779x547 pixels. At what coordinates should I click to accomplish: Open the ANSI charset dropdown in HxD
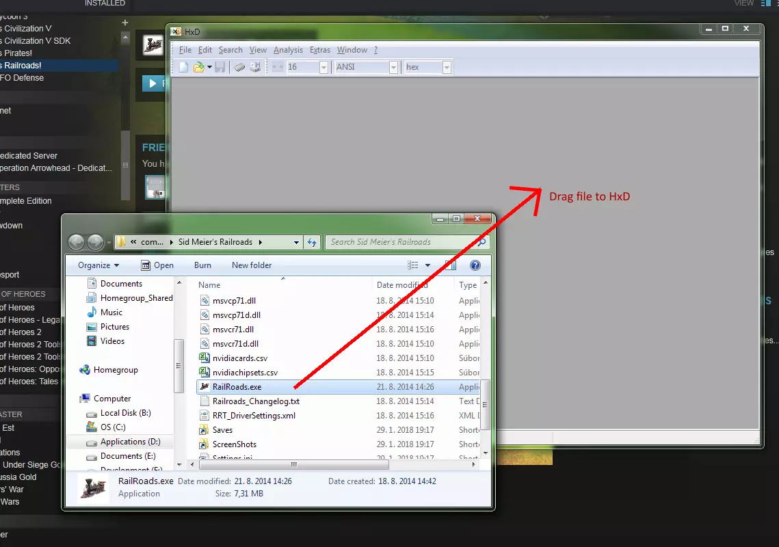(393, 67)
